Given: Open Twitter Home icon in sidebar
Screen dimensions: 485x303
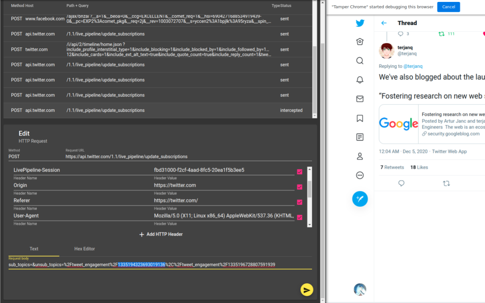Looking at the screenshot, I should (360, 42).
